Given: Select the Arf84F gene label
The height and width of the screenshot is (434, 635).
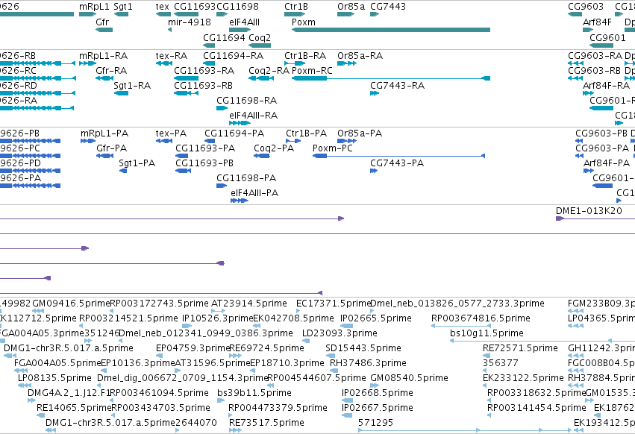Looking at the screenshot, I should tap(597, 22).
